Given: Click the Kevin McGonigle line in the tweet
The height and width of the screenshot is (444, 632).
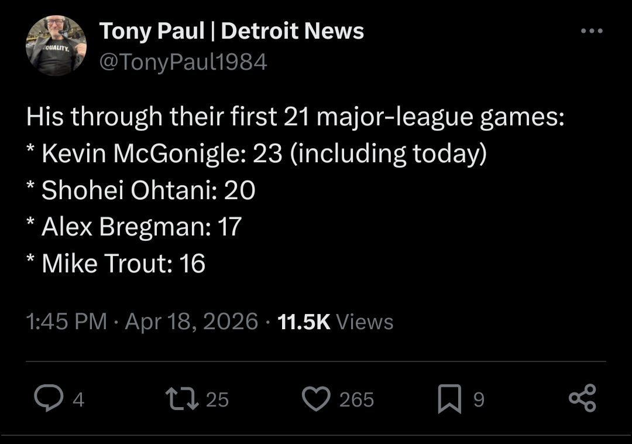Looking at the screenshot, I should 257,153.
